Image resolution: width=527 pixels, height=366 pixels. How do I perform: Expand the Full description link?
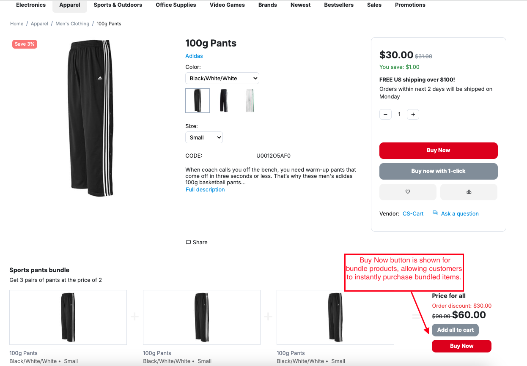[205, 190]
